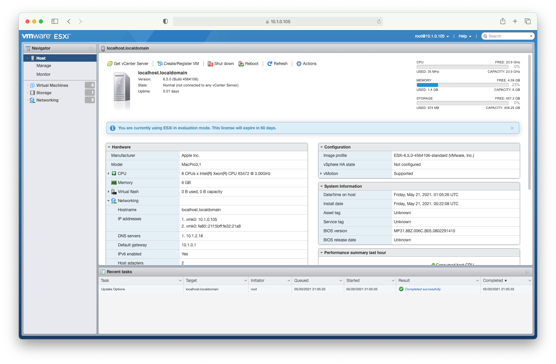Select Monitor under Host
The image size is (556, 364).
(44, 74)
